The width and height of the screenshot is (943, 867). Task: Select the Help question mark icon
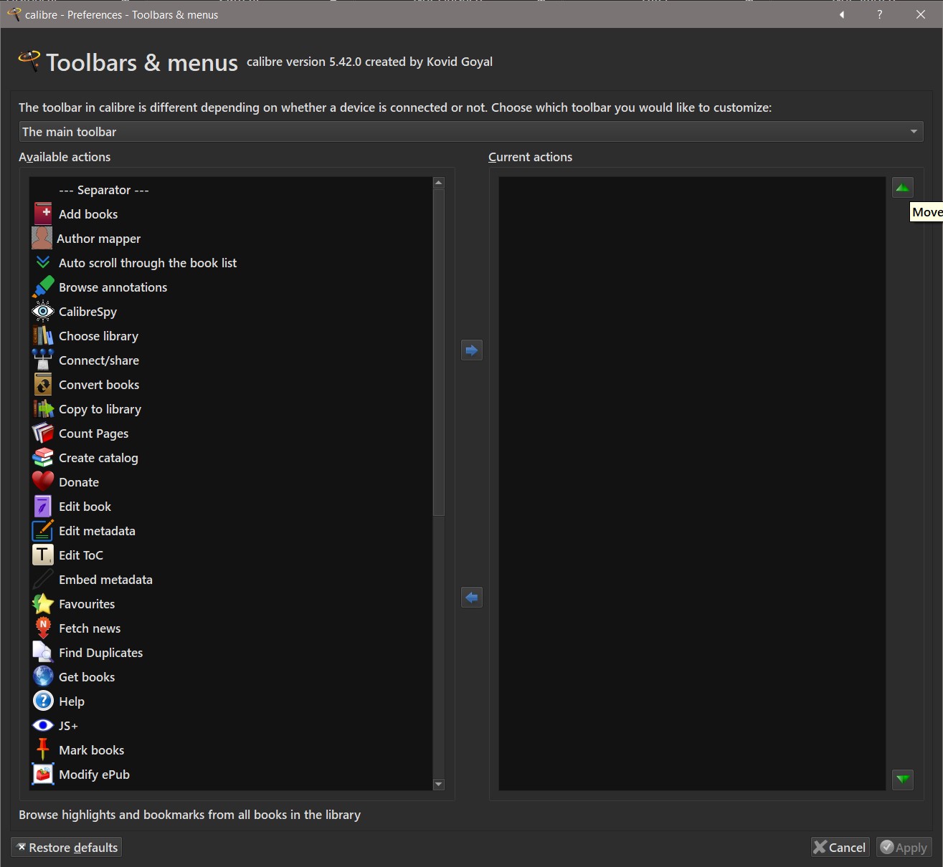[x=43, y=701]
